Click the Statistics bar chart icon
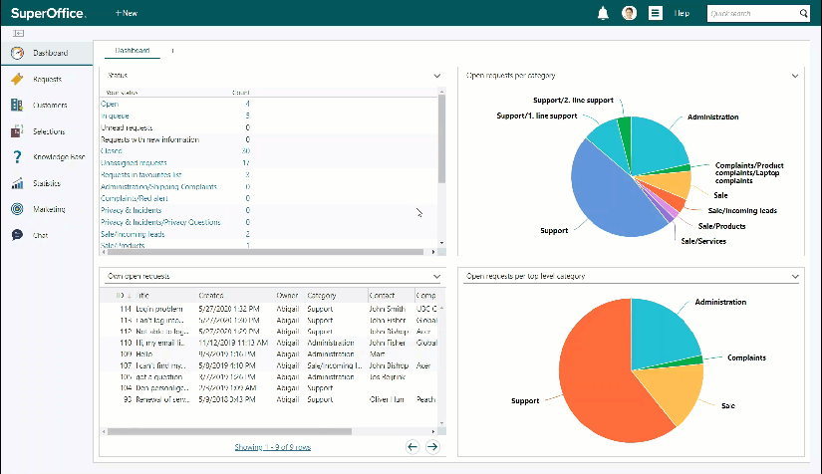The height and width of the screenshot is (474, 822). pos(17,183)
